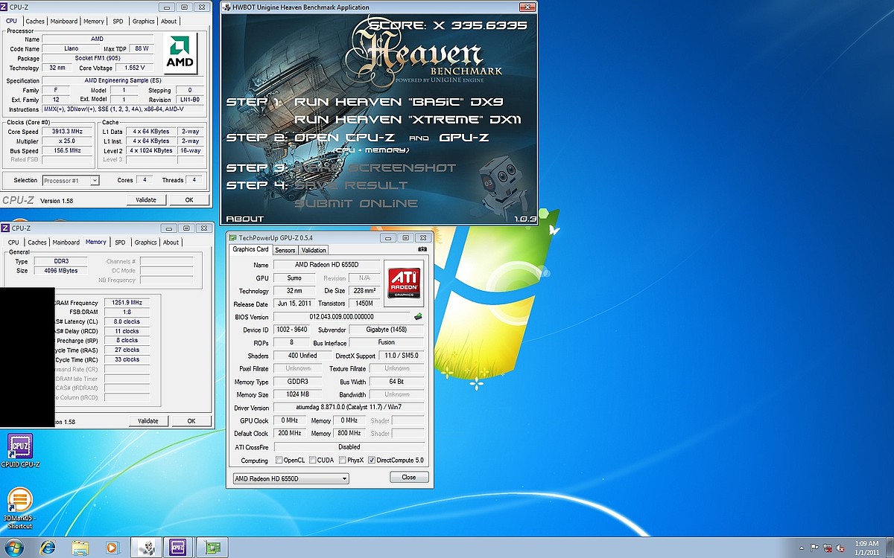Switch to HWBOT Heaven taskbar button
This screenshot has height=558, width=894.
(147, 548)
